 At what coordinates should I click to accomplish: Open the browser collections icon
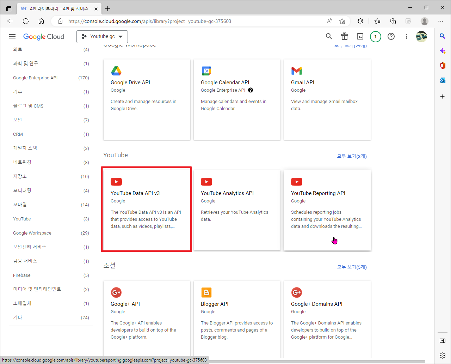pyautogui.click(x=393, y=21)
